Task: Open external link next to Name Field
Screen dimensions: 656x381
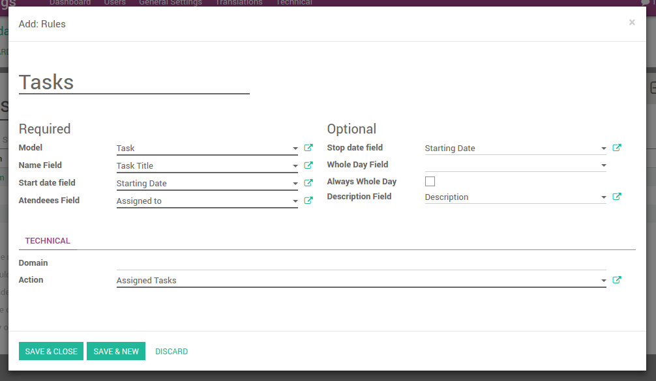Action: 308,165
